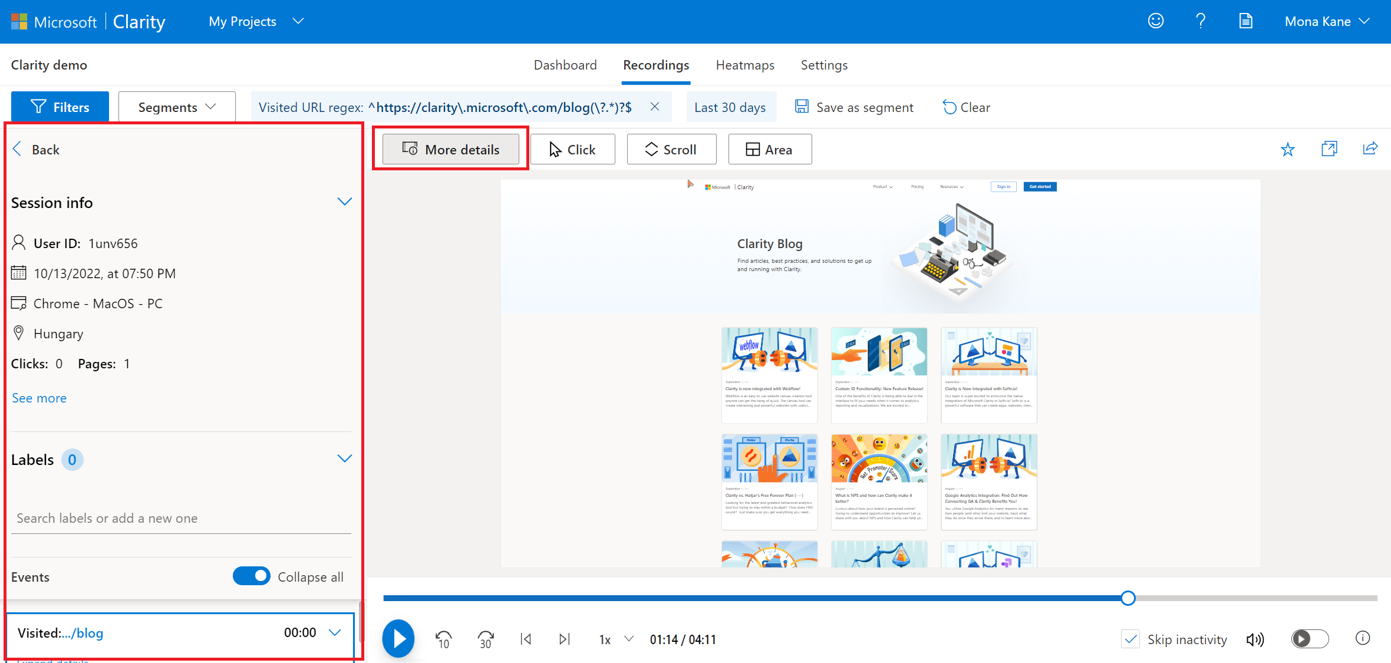Viewport: 1391px width, 663px height.
Task: Click the recorded page preview Clarity Blog title
Action: [x=770, y=243]
